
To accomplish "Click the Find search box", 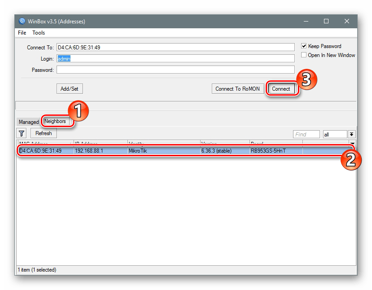I will pos(306,134).
